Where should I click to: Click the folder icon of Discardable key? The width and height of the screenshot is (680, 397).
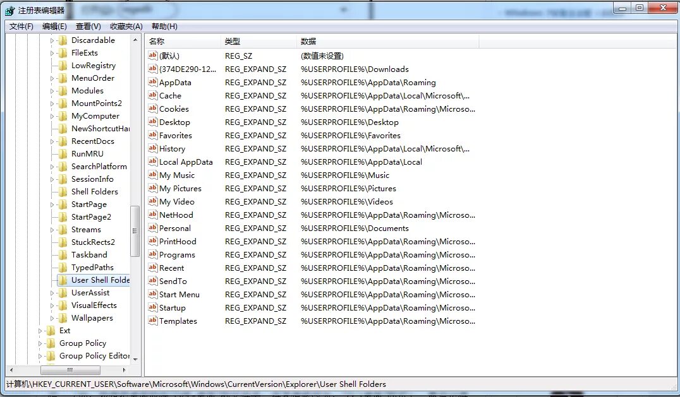coord(63,40)
